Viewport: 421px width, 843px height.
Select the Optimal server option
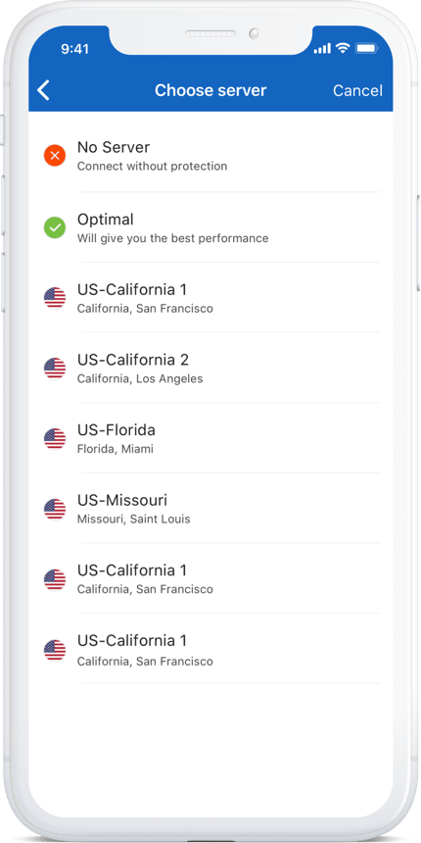coord(210,228)
